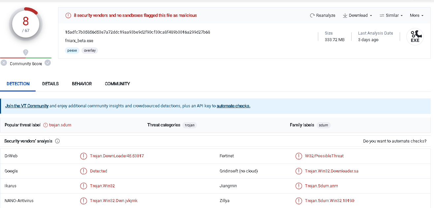Click the peexe tag chip
This screenshot has height=208, width=434.
click(72, 51)
